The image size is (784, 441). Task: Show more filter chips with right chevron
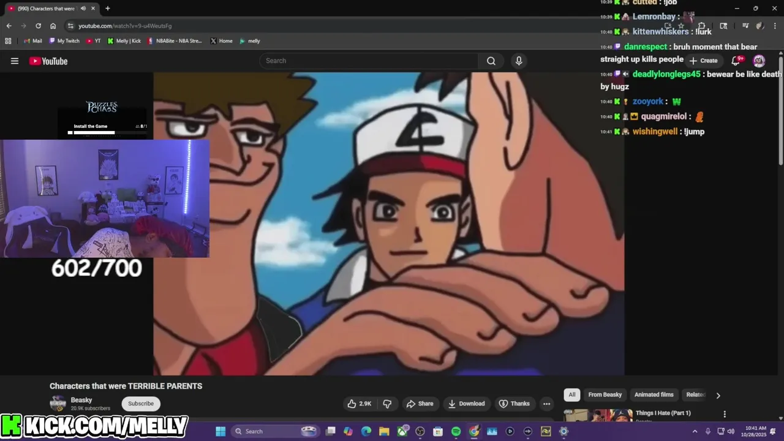[x=718, y=395]
